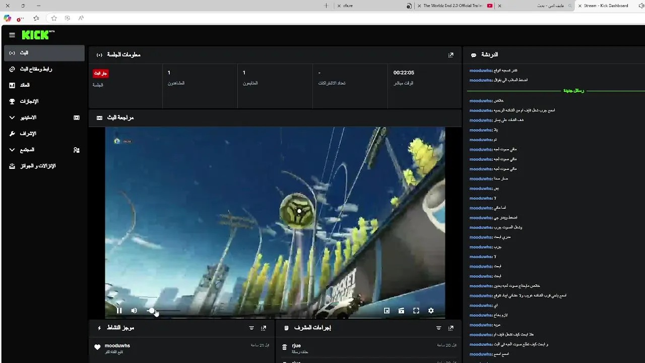Click the activity feed lightning icon
Viewport: 645px width, 363px height.
(99, 328)
